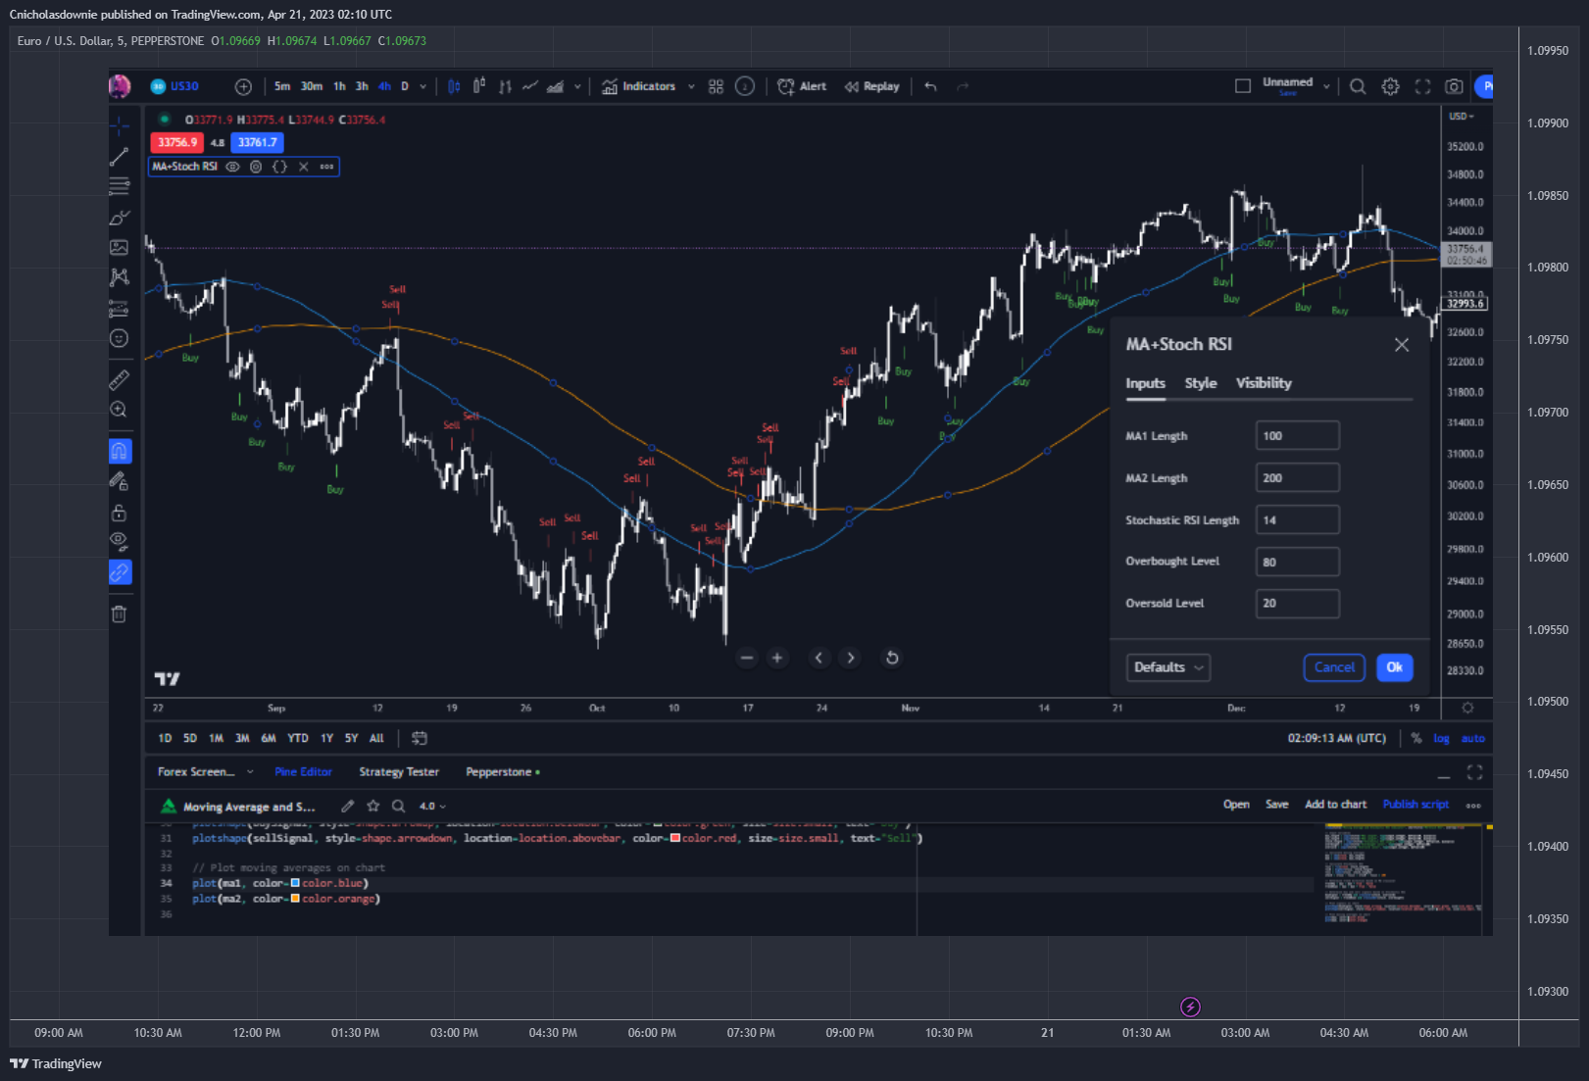The image size is (1589, 1081).
Task: Switch to area chart type
Action: pos(555,86)
